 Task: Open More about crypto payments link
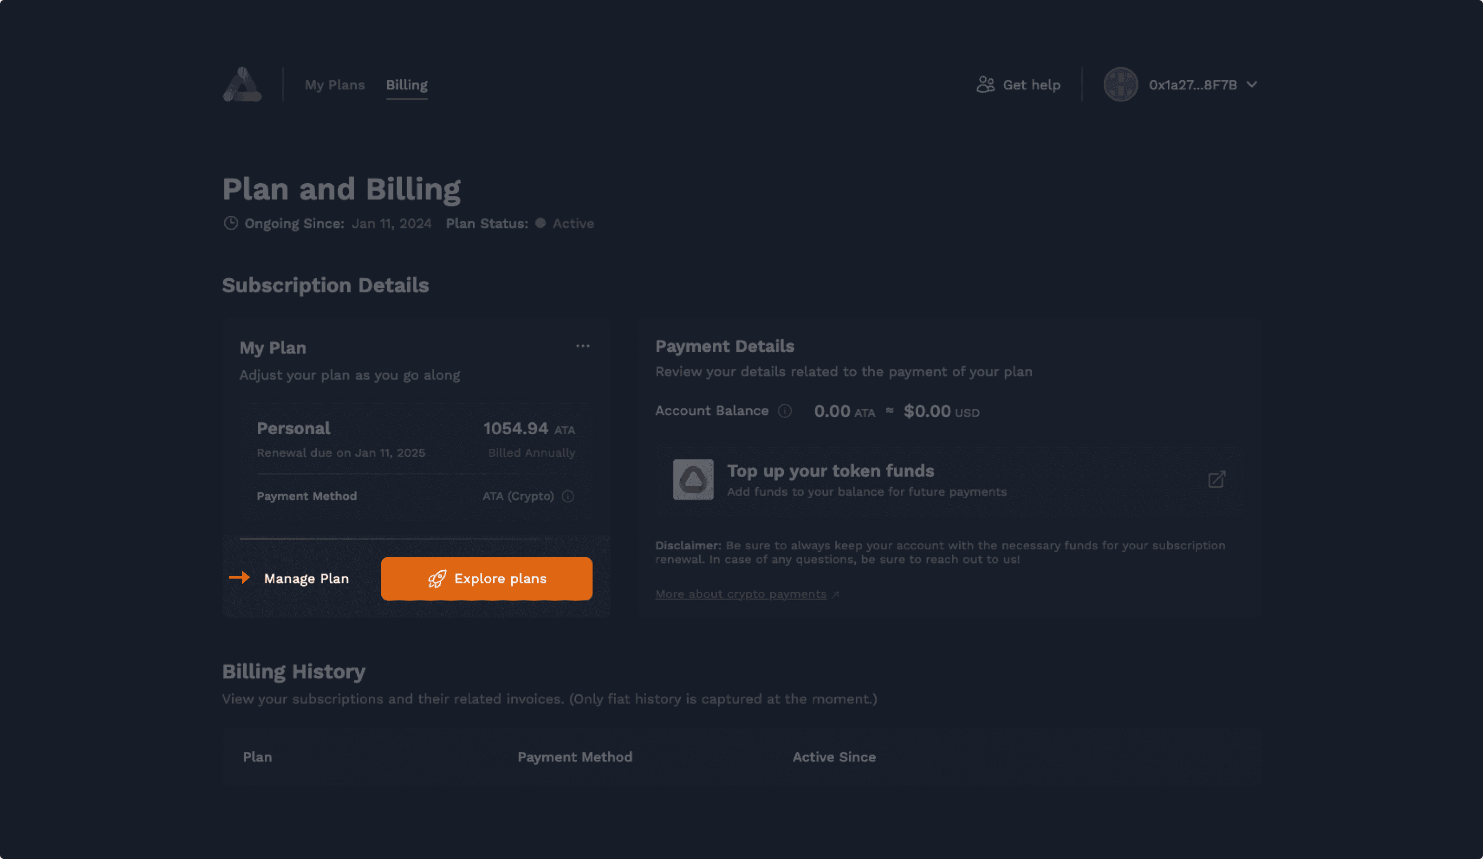741,594
